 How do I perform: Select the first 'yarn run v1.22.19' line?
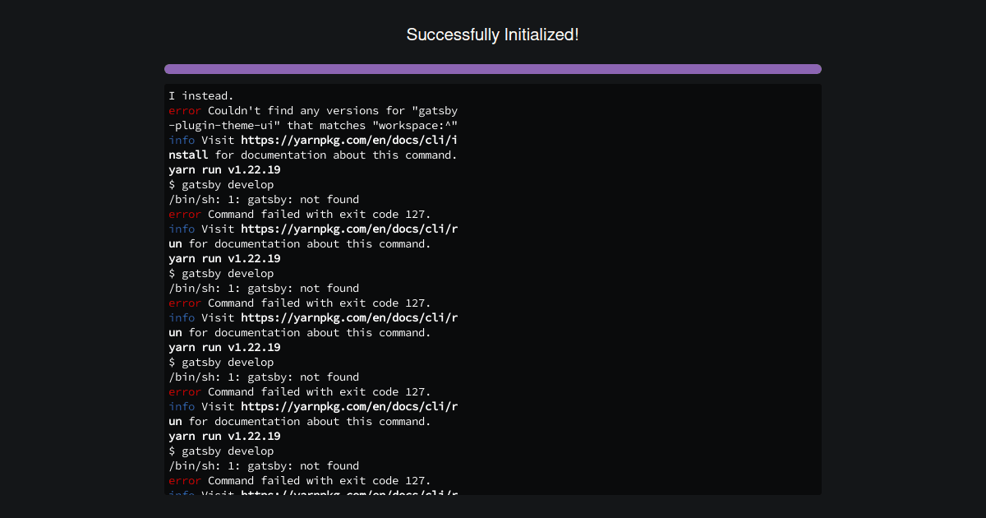(223, 169)
